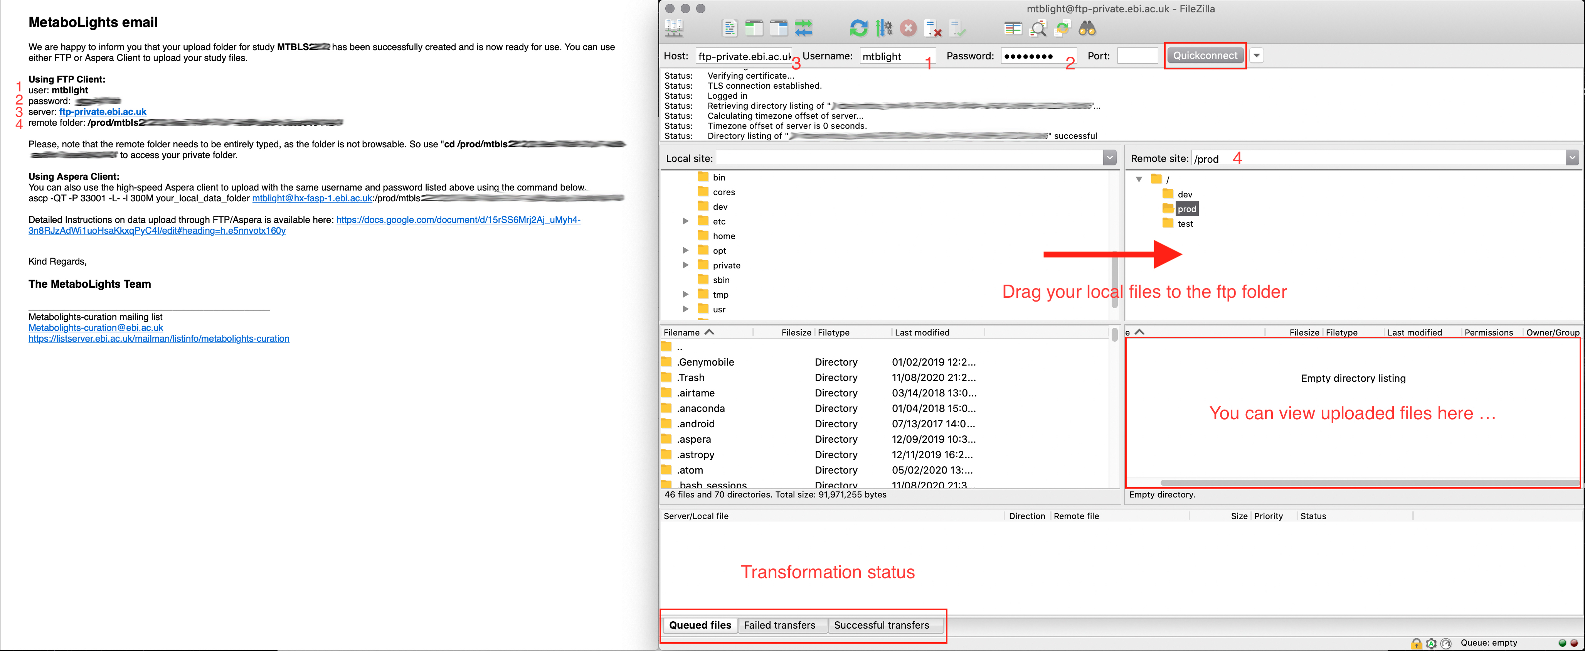Viewport: 1585px width, 651px height.
Task: Click the local file list vertical scrollbar
Action: [1114, 334]
